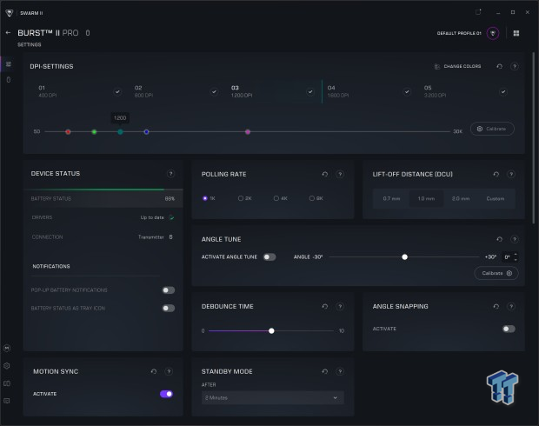
Task: Click Calibrate button in Angle Tune panel
Action: point(496,273)
